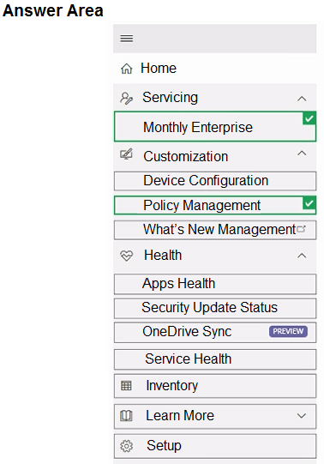Open Device Configuration menu item
The image size is (324, 464).
click(215, 181)
